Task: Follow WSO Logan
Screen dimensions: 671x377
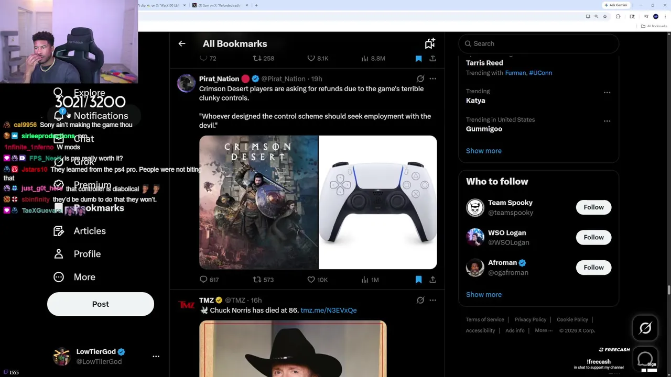Action: point(593,237)
